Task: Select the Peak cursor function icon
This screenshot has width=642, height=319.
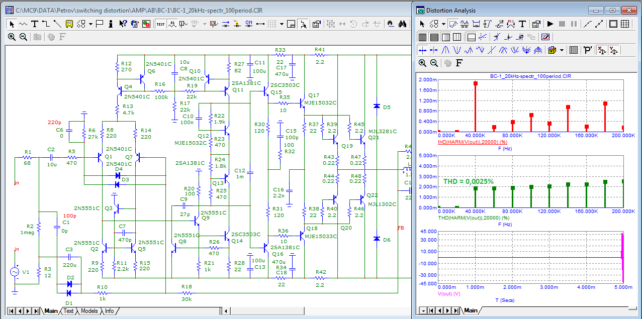Action: pos(444,50)
